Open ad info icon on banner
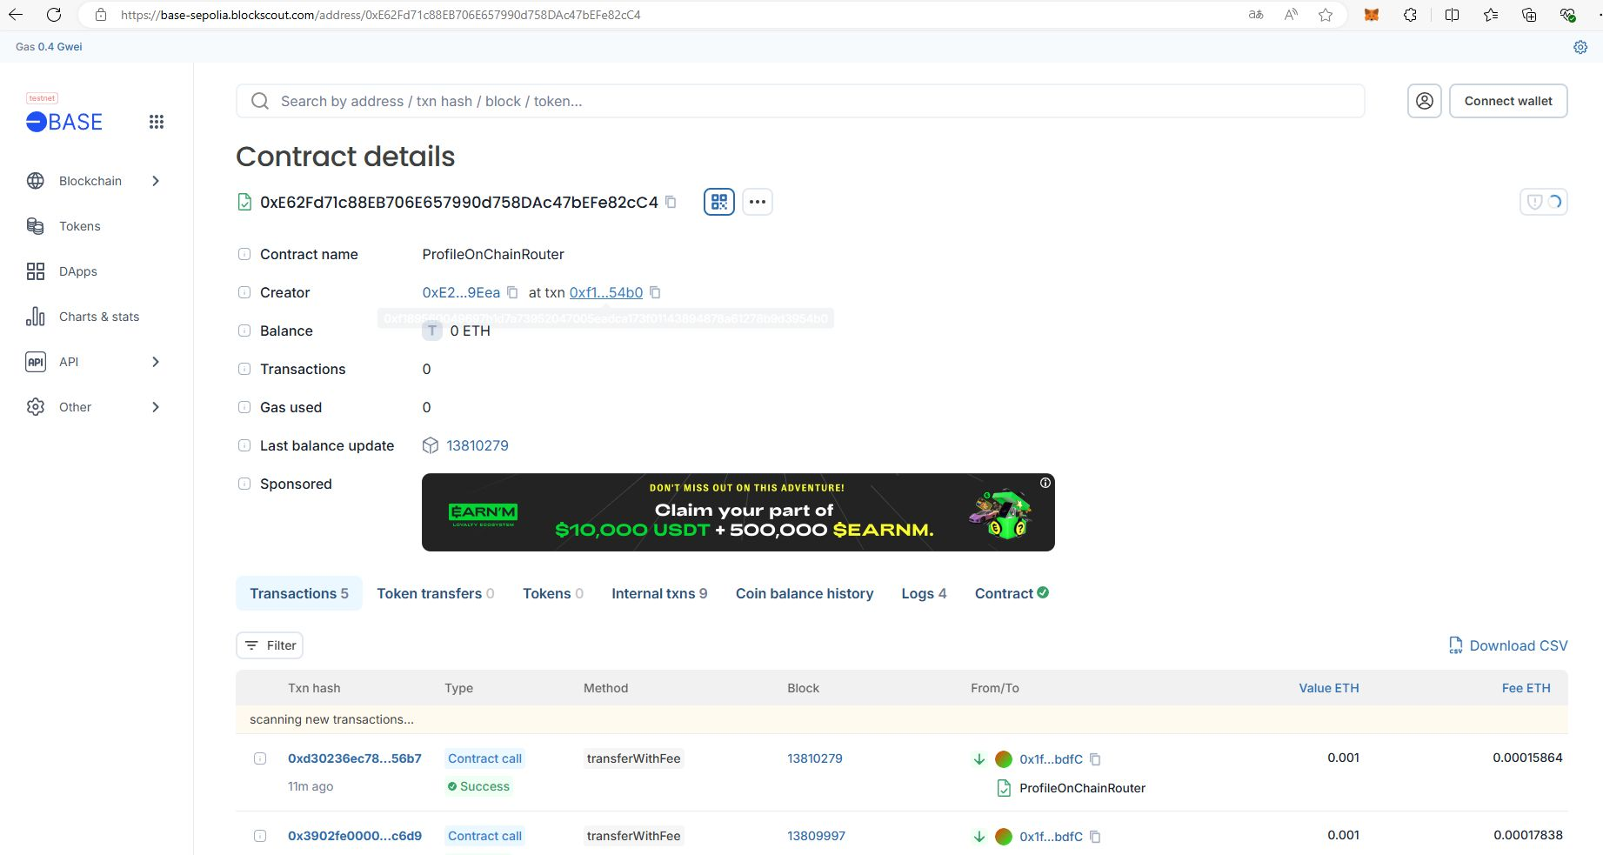The width and height of the screenshot is (1603, 855). [1045, 483]
